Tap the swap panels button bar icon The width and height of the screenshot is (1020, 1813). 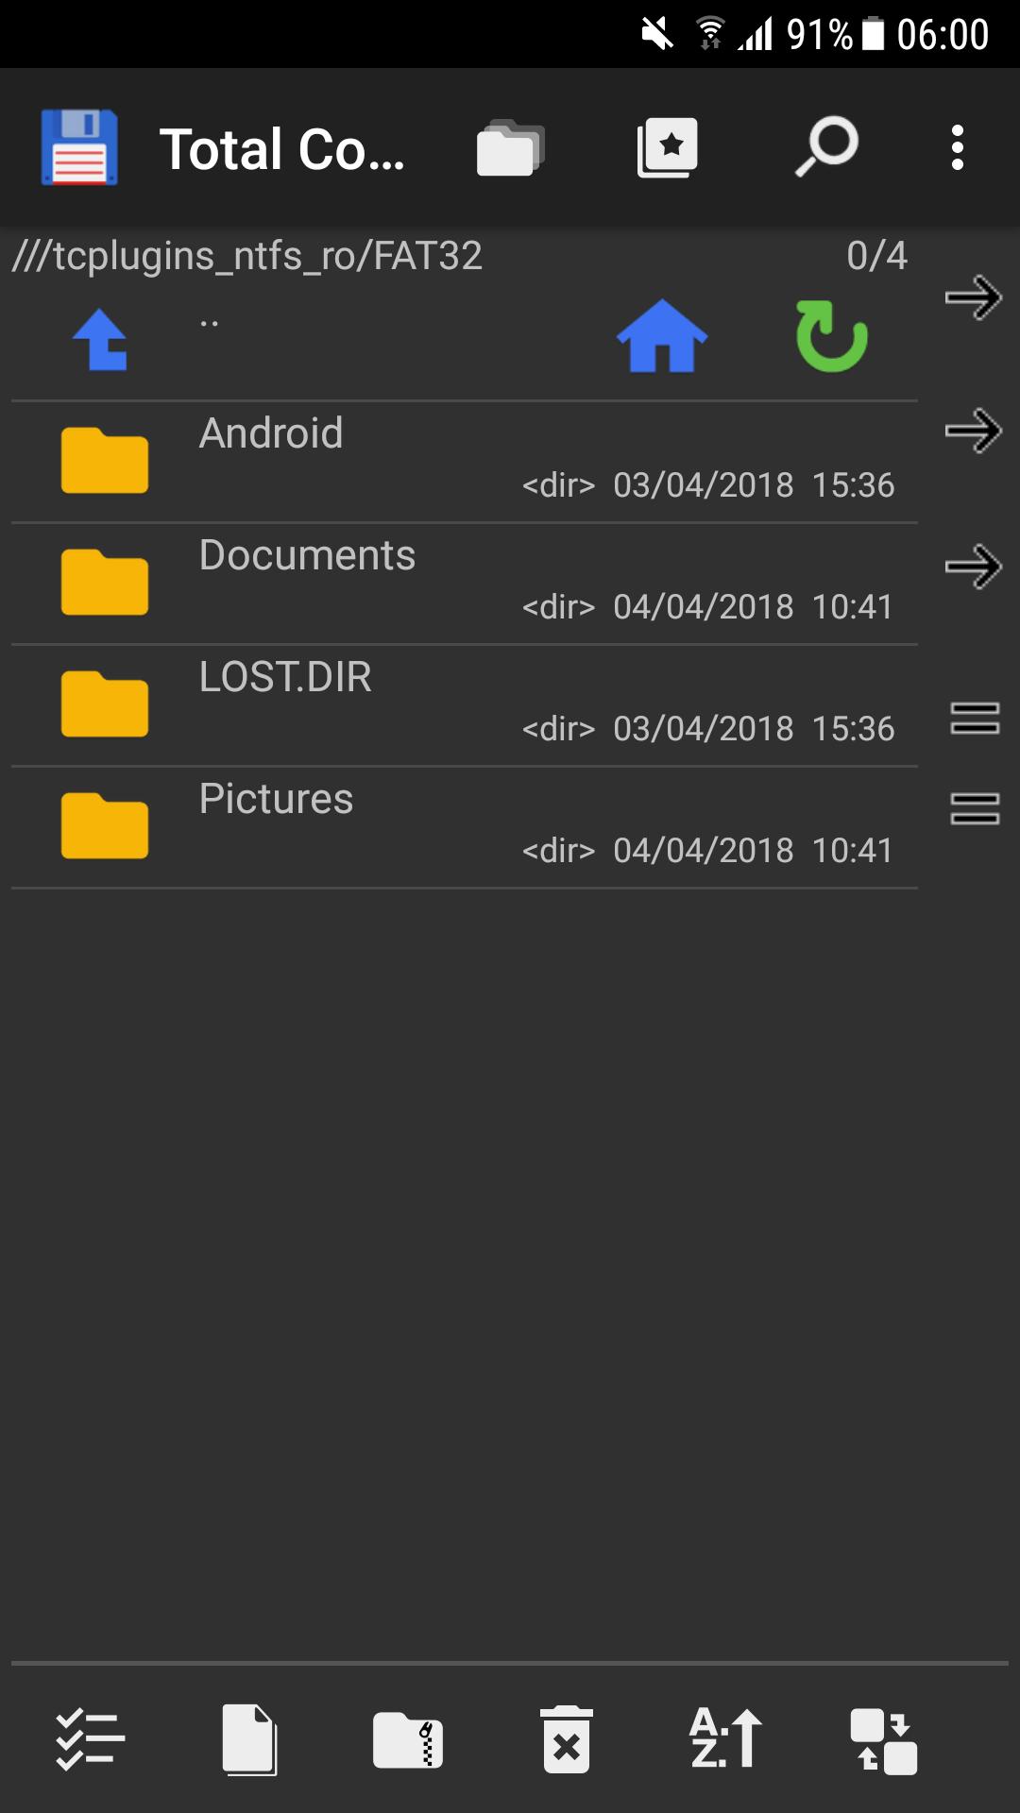pos(884,1739)
